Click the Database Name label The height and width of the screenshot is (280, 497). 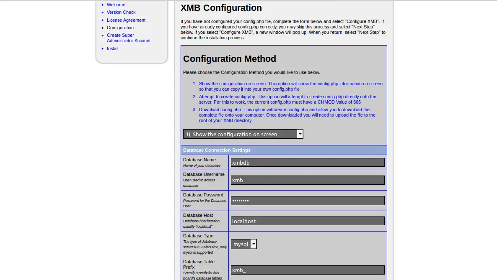click(x=199, y=160)
